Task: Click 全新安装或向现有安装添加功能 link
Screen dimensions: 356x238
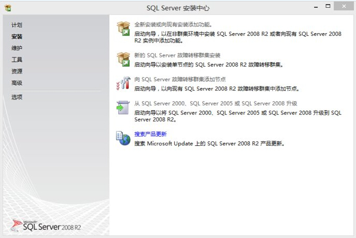Action: coord(173,24)
